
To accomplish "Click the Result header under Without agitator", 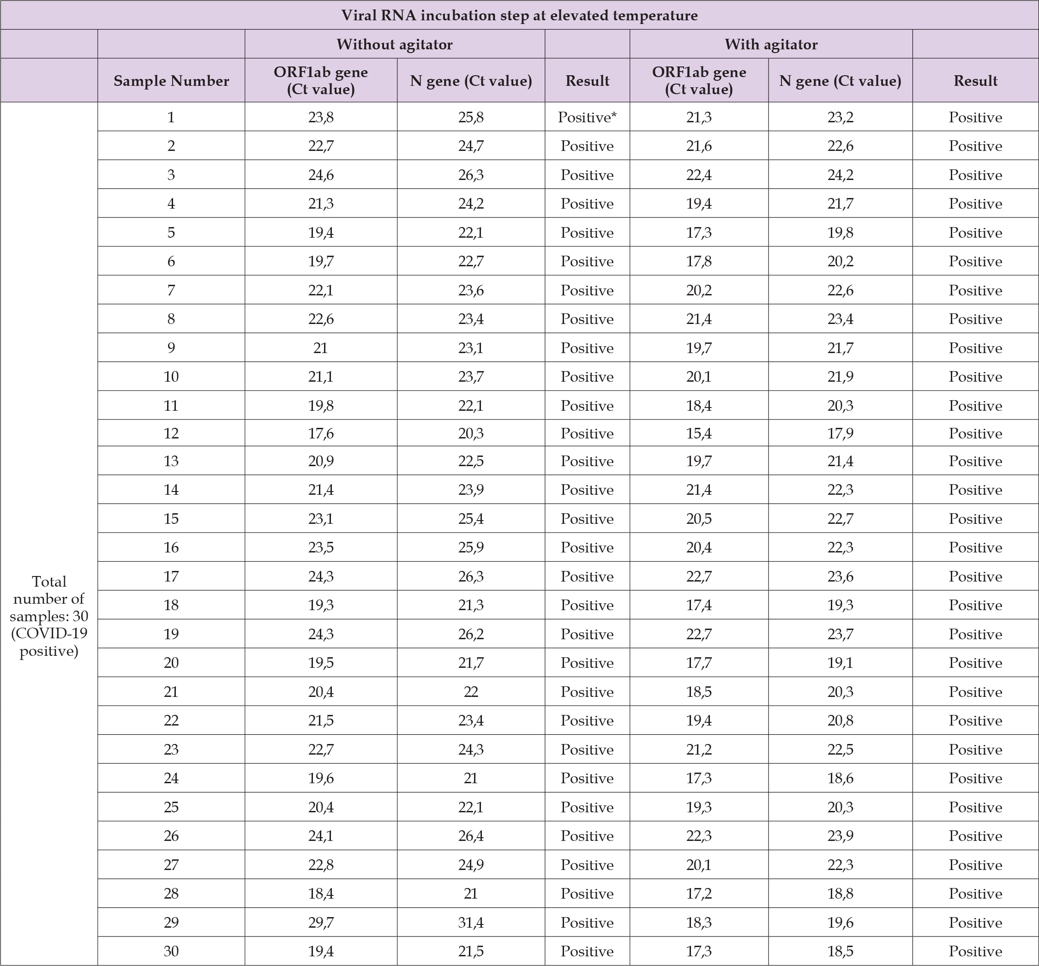I will point(587,80).
